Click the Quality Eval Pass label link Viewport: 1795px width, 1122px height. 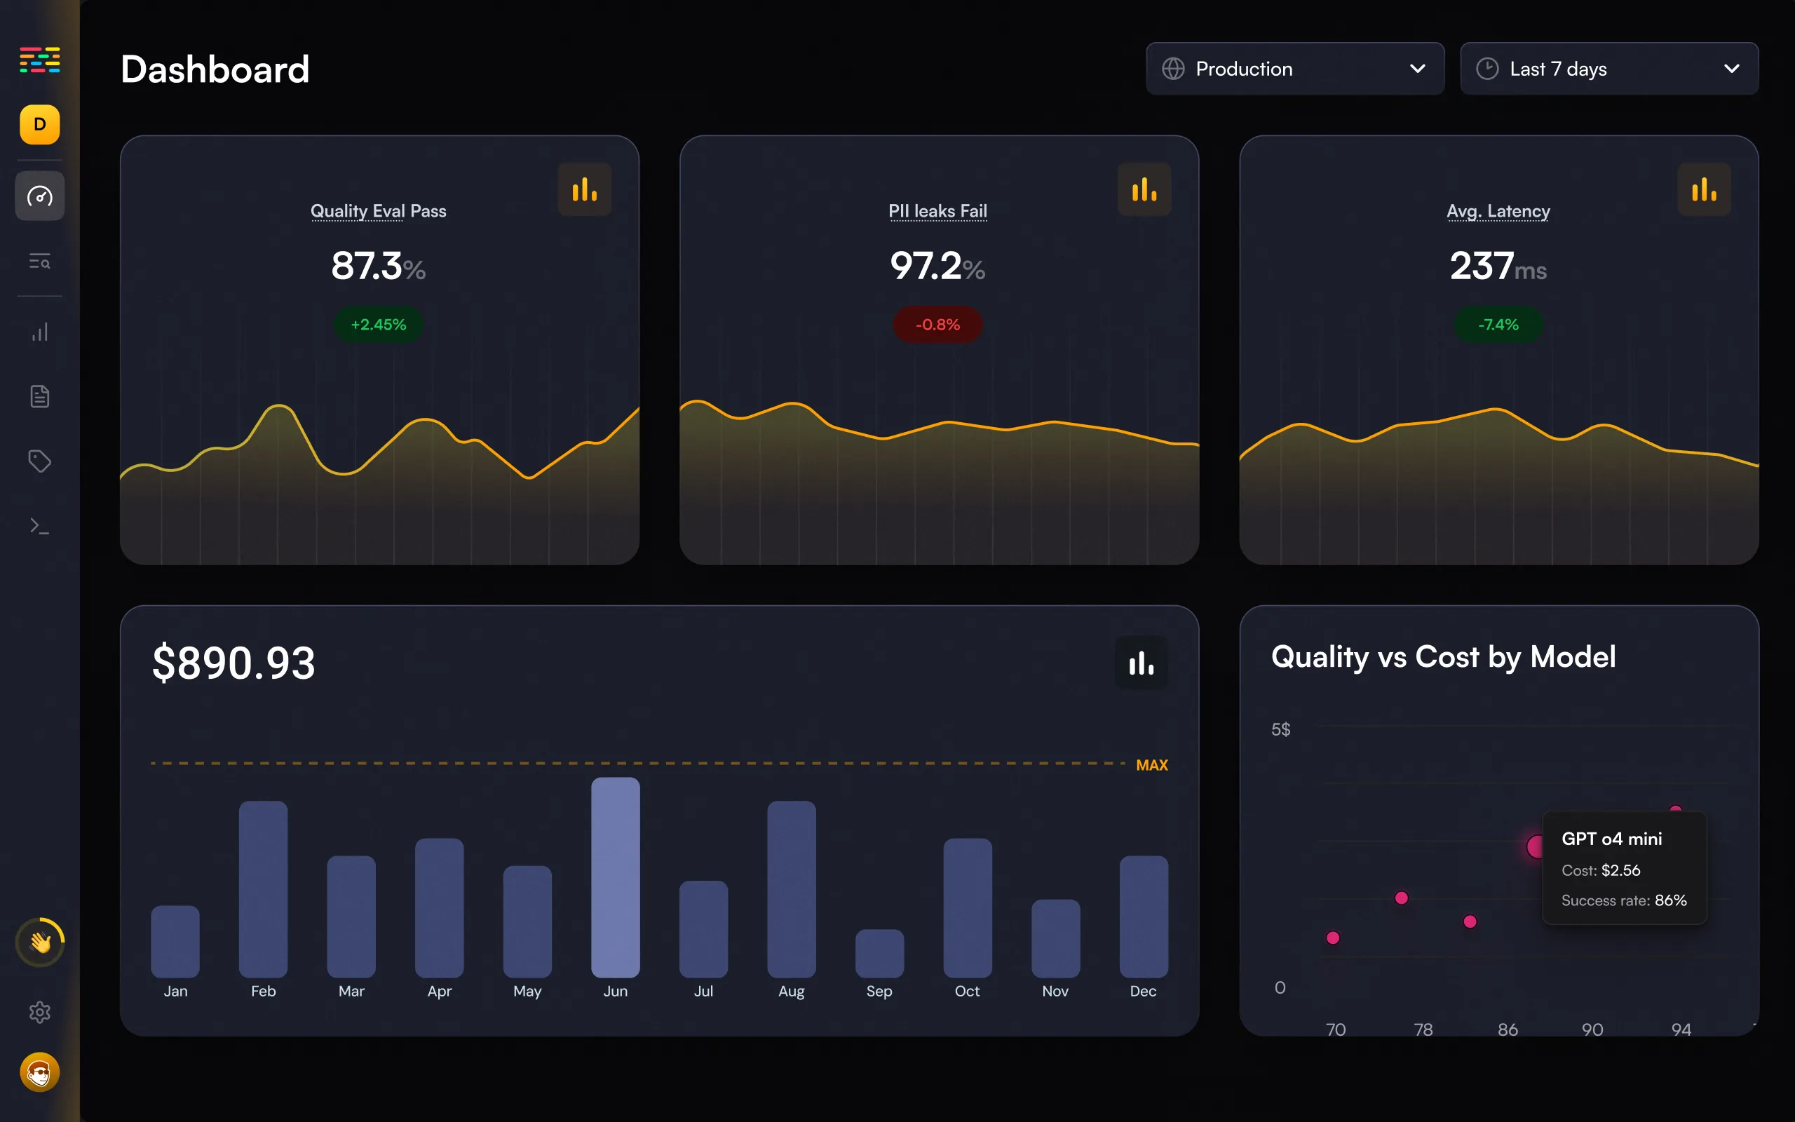coord(379,212)
